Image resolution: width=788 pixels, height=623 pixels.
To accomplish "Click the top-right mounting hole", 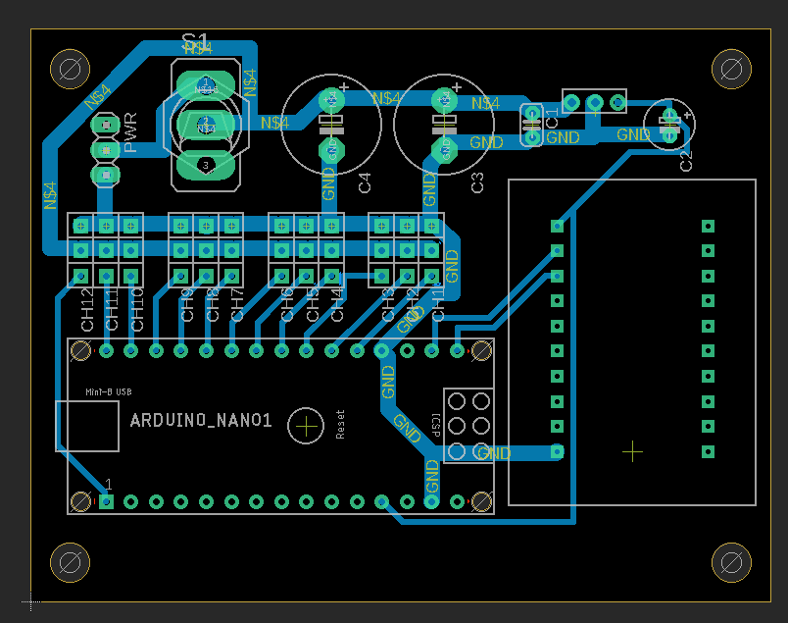I will pos(732,69).
